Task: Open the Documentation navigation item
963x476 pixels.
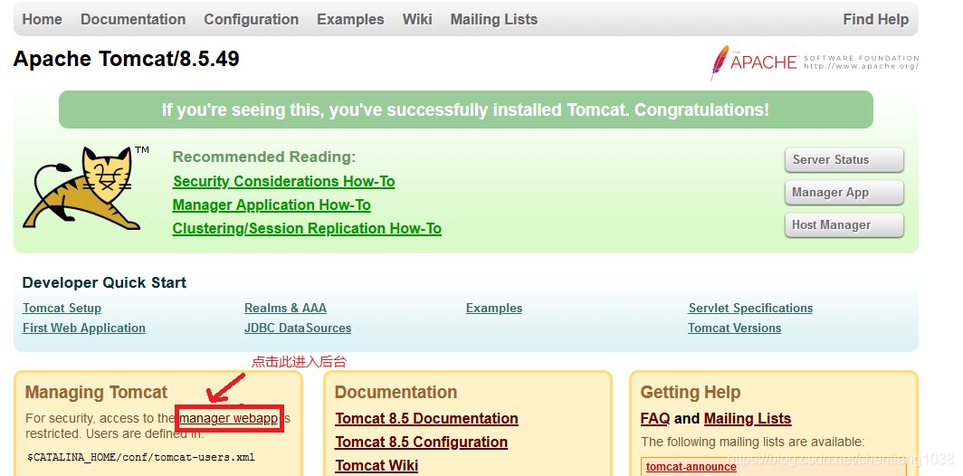Action: point(133,20)
